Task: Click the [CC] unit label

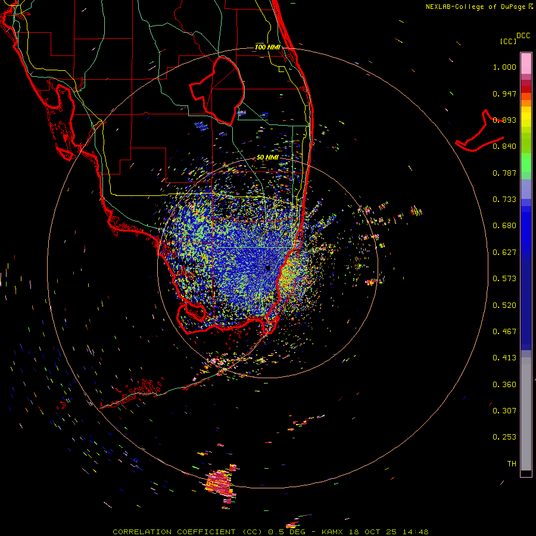Action: 508,41
